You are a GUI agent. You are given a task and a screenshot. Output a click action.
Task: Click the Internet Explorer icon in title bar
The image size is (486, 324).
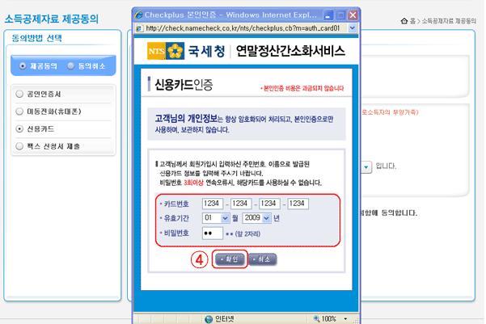point(139,15)
